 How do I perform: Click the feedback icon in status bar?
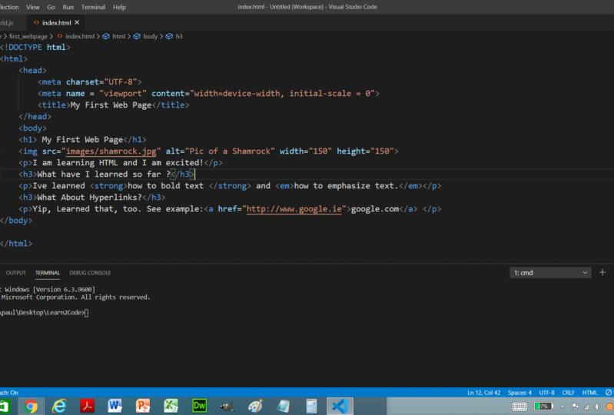coord(608,392)
